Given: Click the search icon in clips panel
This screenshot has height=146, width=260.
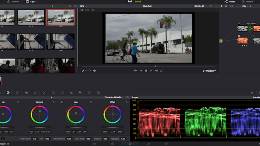Looking at the screenshot, I should pos(70,6).
